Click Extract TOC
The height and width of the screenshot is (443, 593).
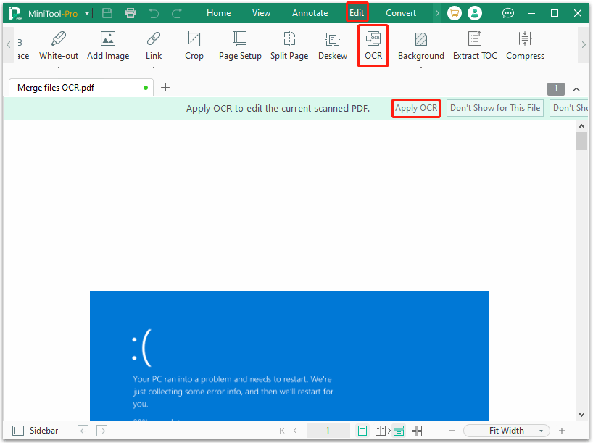pyautogui.click(x=475, y=46)
